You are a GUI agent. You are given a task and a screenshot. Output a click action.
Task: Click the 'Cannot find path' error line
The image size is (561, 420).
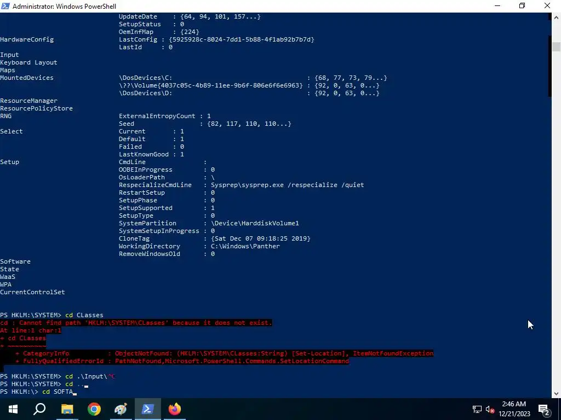click(x=136, y=323)
